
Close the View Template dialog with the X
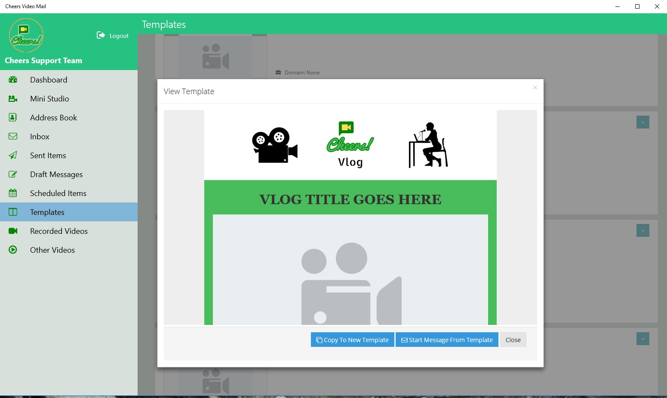(x=535, y=88)
